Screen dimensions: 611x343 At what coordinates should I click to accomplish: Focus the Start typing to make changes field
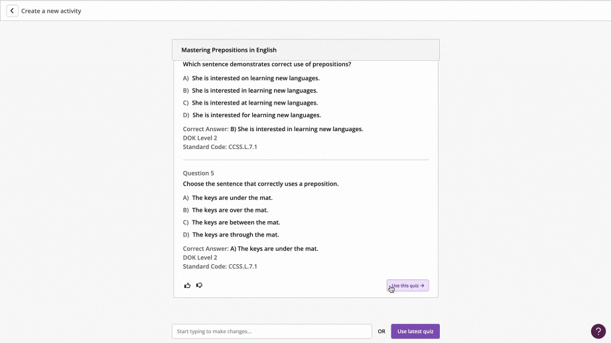coord(272,331)
